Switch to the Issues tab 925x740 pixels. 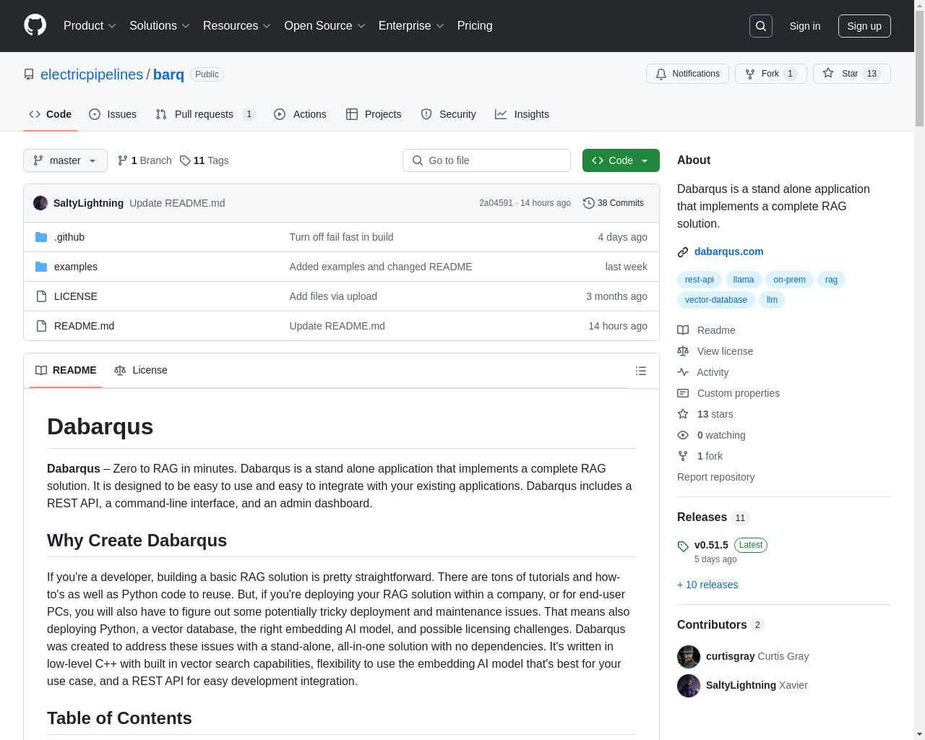(113, 114)
